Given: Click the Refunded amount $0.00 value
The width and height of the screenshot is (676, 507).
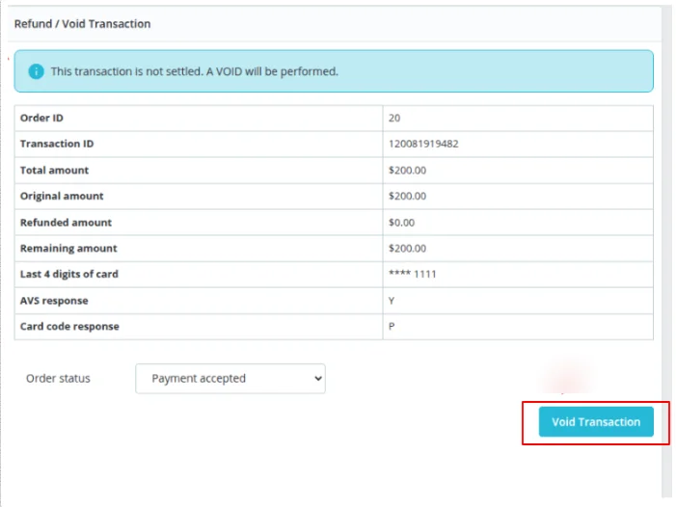Looking at the screenshot, I should tap(401, 223).
